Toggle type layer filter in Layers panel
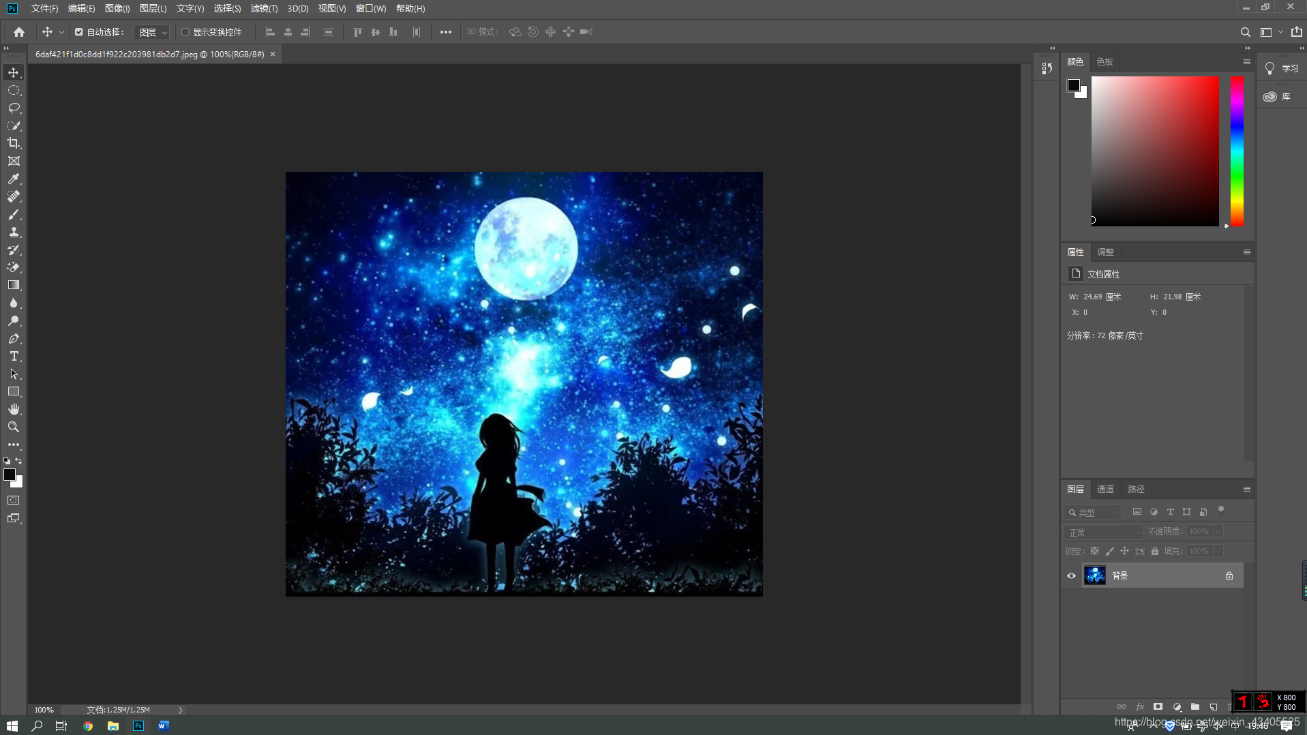1307x735 pixels. [1170, 512]
